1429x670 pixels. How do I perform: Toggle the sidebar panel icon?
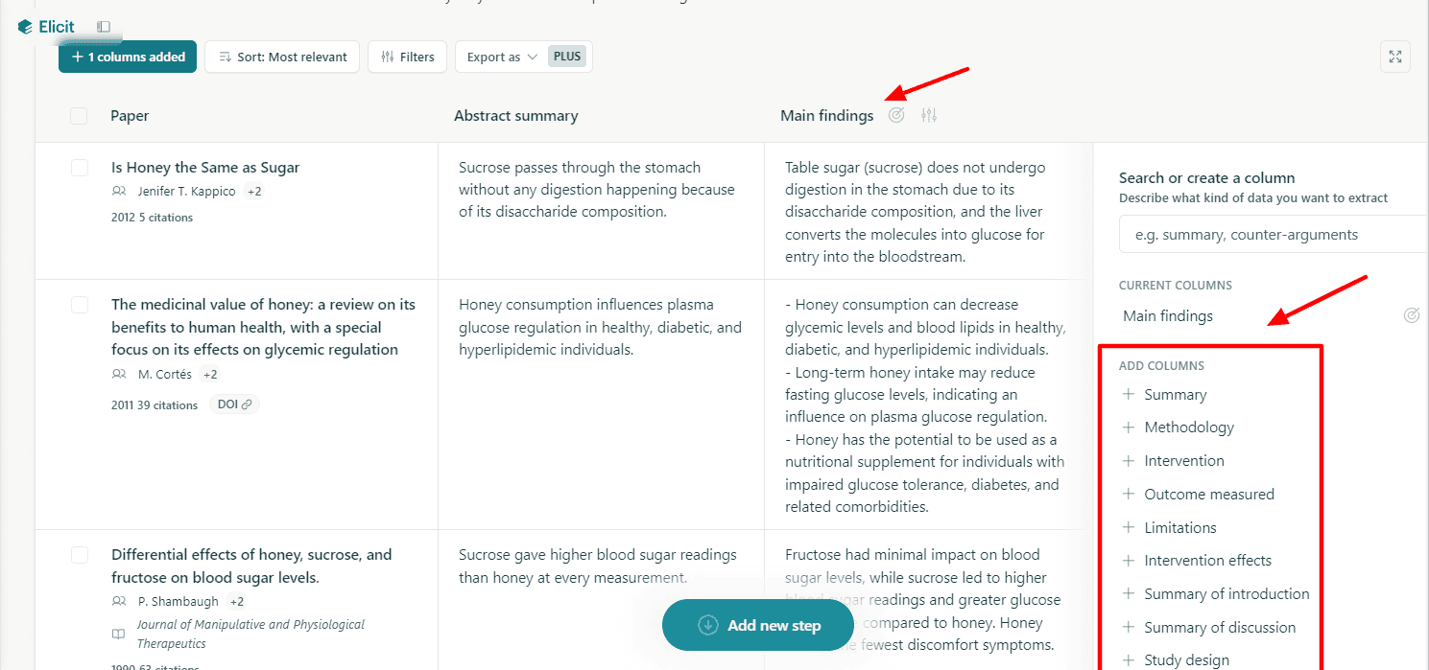[104, 27]
